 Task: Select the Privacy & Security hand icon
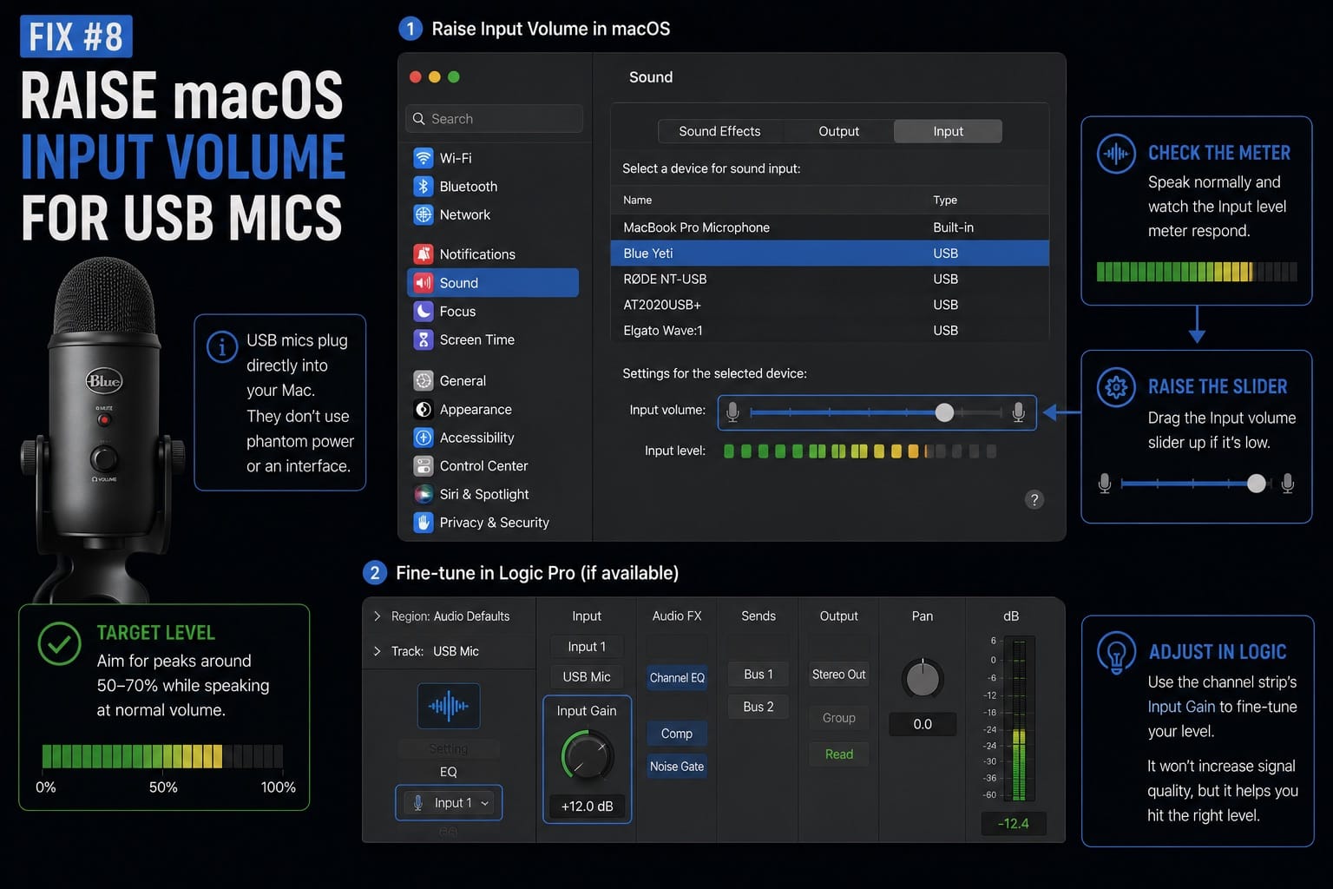click(x=423, y=523)
